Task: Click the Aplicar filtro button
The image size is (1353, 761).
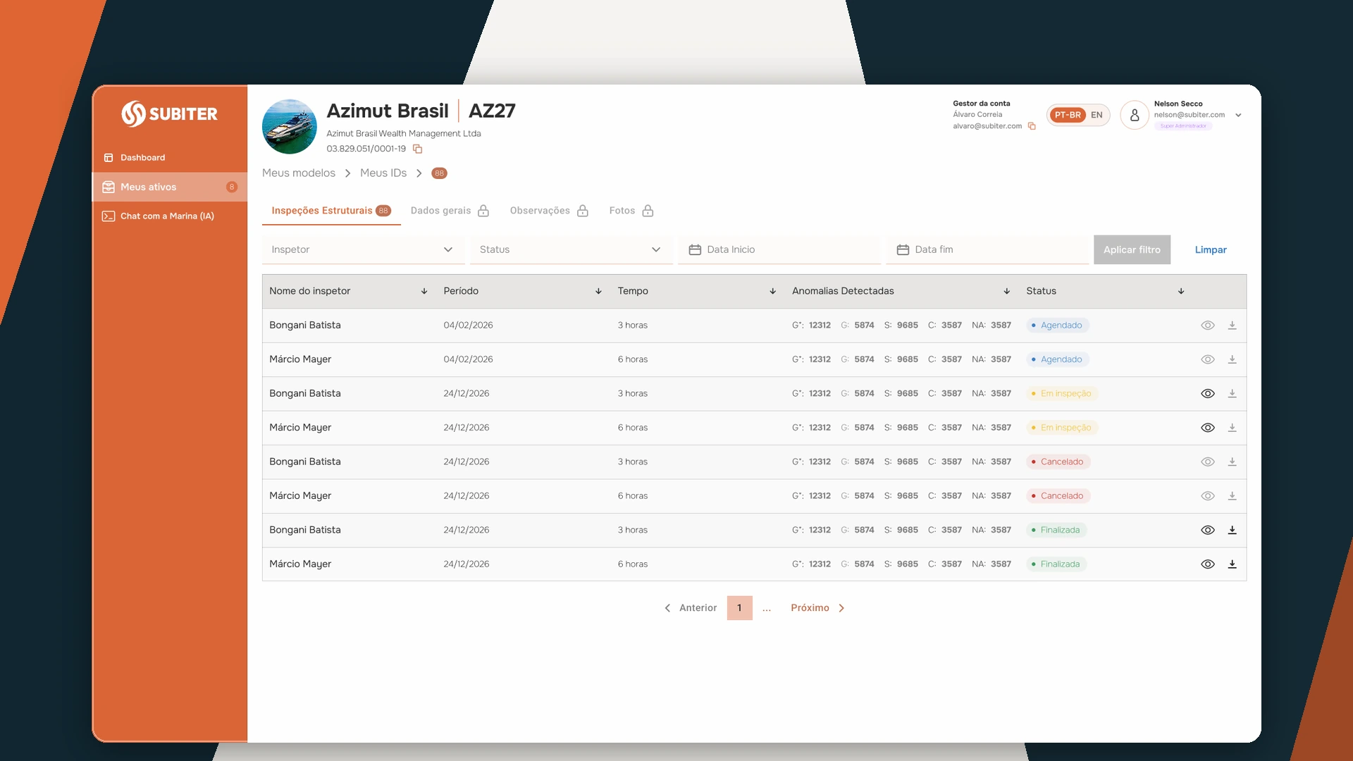Action: (1132, 249)
